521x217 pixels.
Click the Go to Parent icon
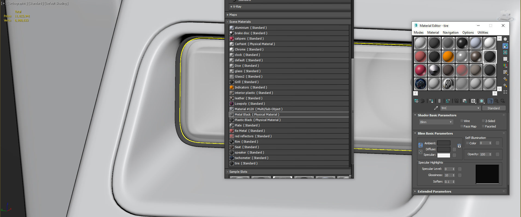pos(496,101)
